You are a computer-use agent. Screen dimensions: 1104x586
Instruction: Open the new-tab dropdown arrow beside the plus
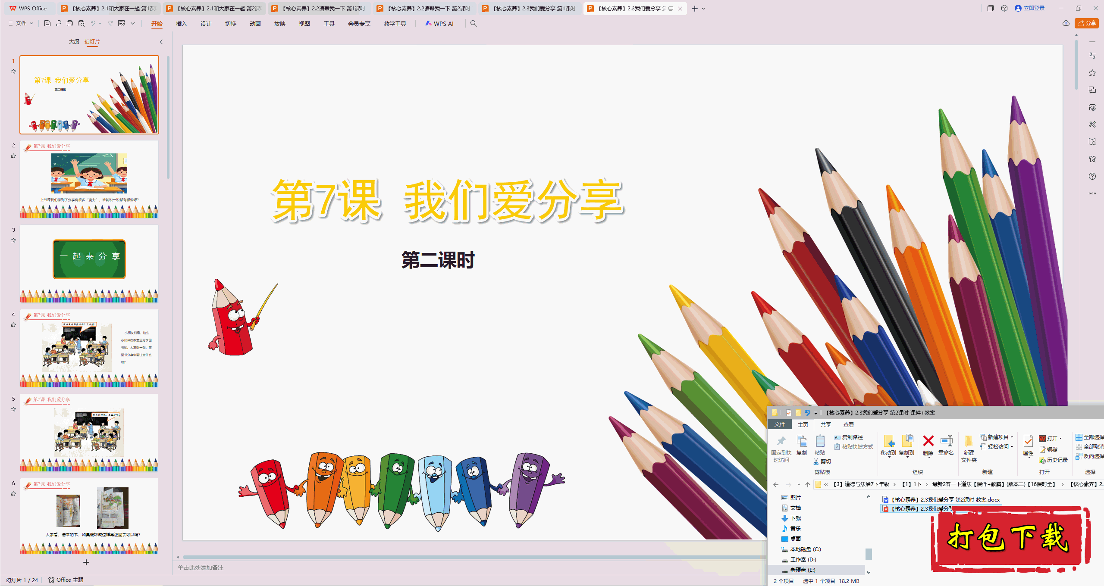[703, 9]
